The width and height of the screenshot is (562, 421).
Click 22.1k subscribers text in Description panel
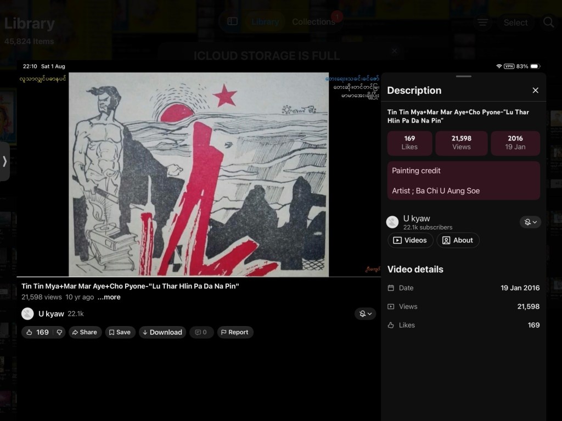[428, 227]
